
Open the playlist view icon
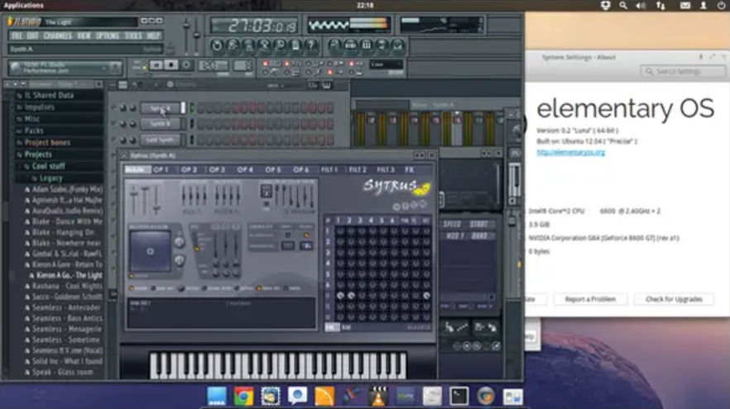click(334, 45)
